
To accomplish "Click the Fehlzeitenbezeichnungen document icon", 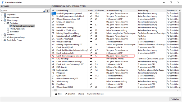I will [11, 26].
